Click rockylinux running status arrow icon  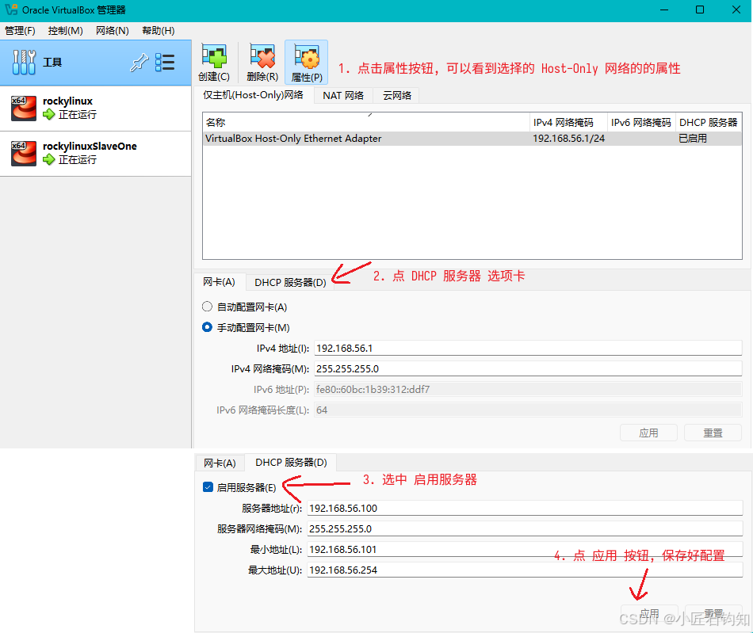(48, 114)
